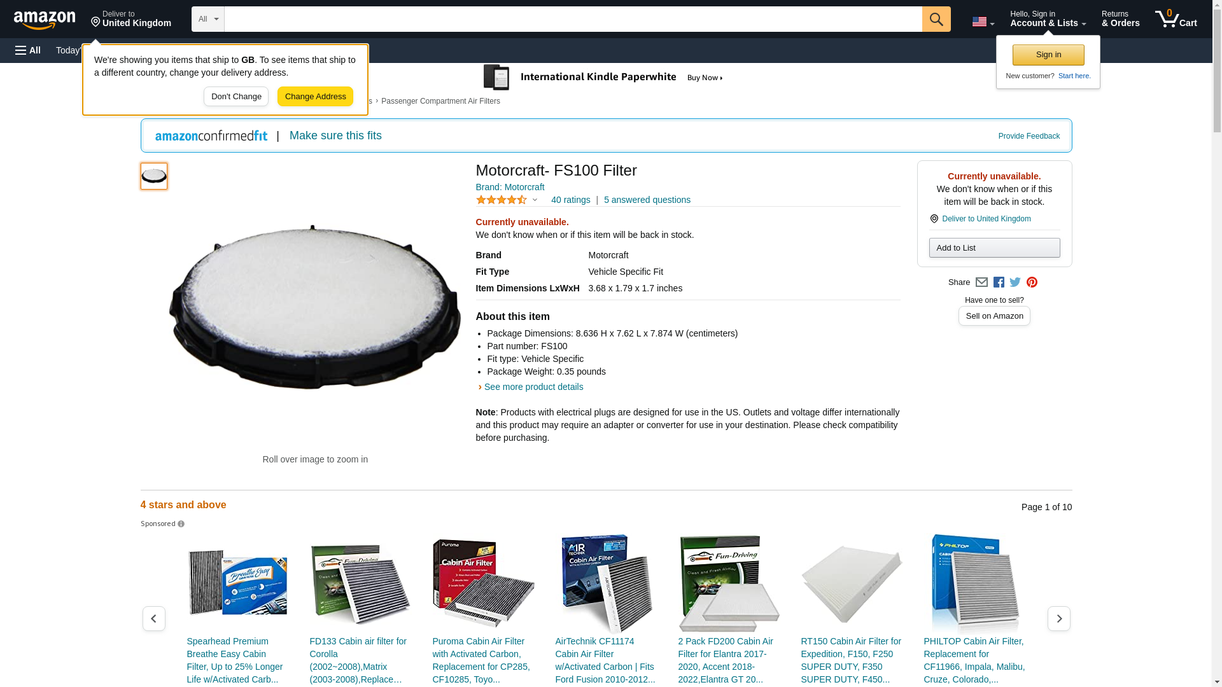Image resolution: width=1222 pixels, height=687 pixels.
Task: Open the shopping cart
Action: click(1176, 19)
